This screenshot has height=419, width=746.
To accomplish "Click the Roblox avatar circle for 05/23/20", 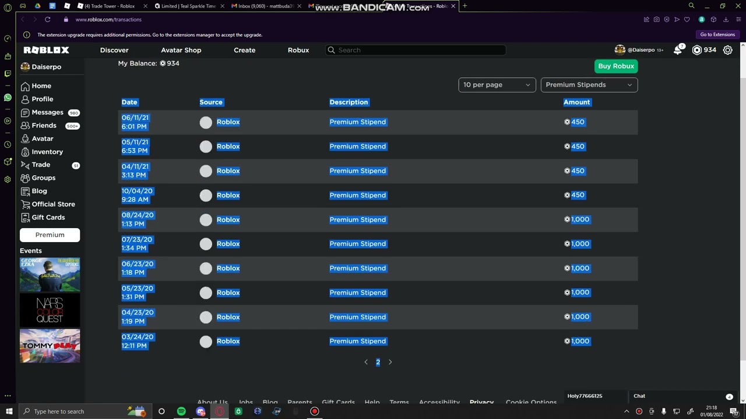I will point(206,293).
